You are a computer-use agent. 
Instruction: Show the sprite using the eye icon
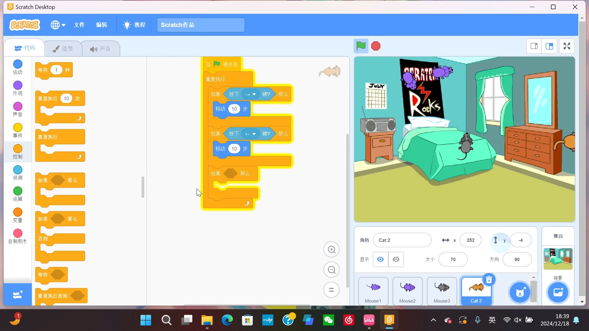coord(380,259)
